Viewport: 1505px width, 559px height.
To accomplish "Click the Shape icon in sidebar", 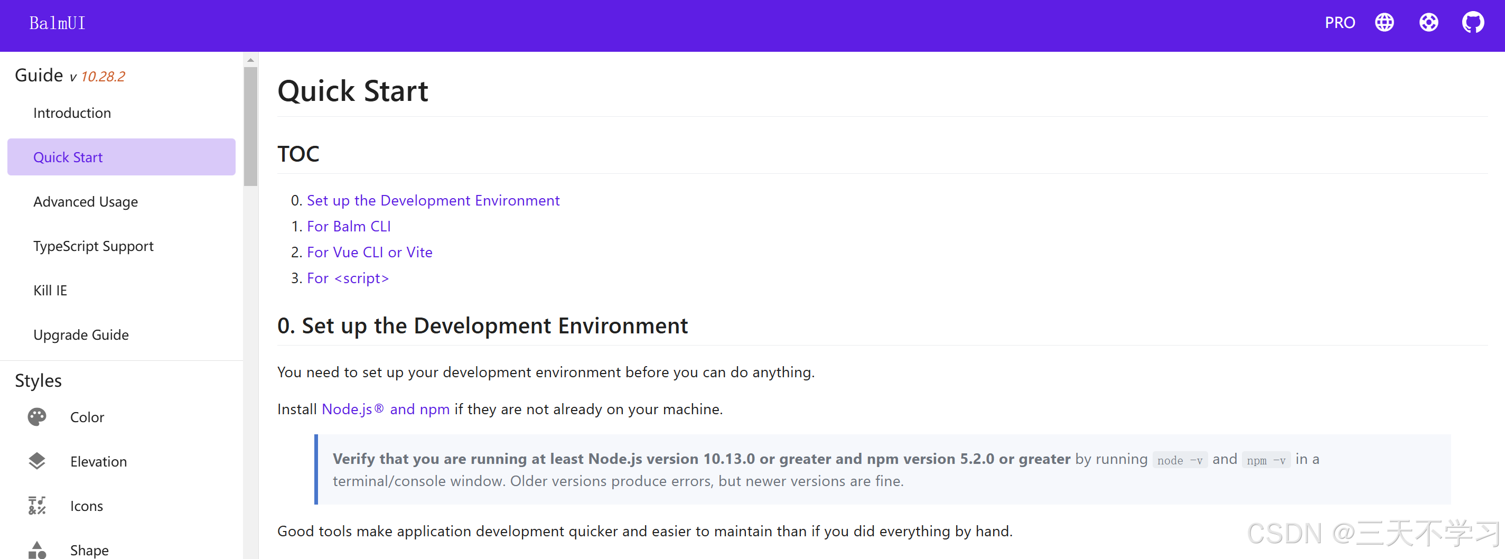I will (37, 549).
